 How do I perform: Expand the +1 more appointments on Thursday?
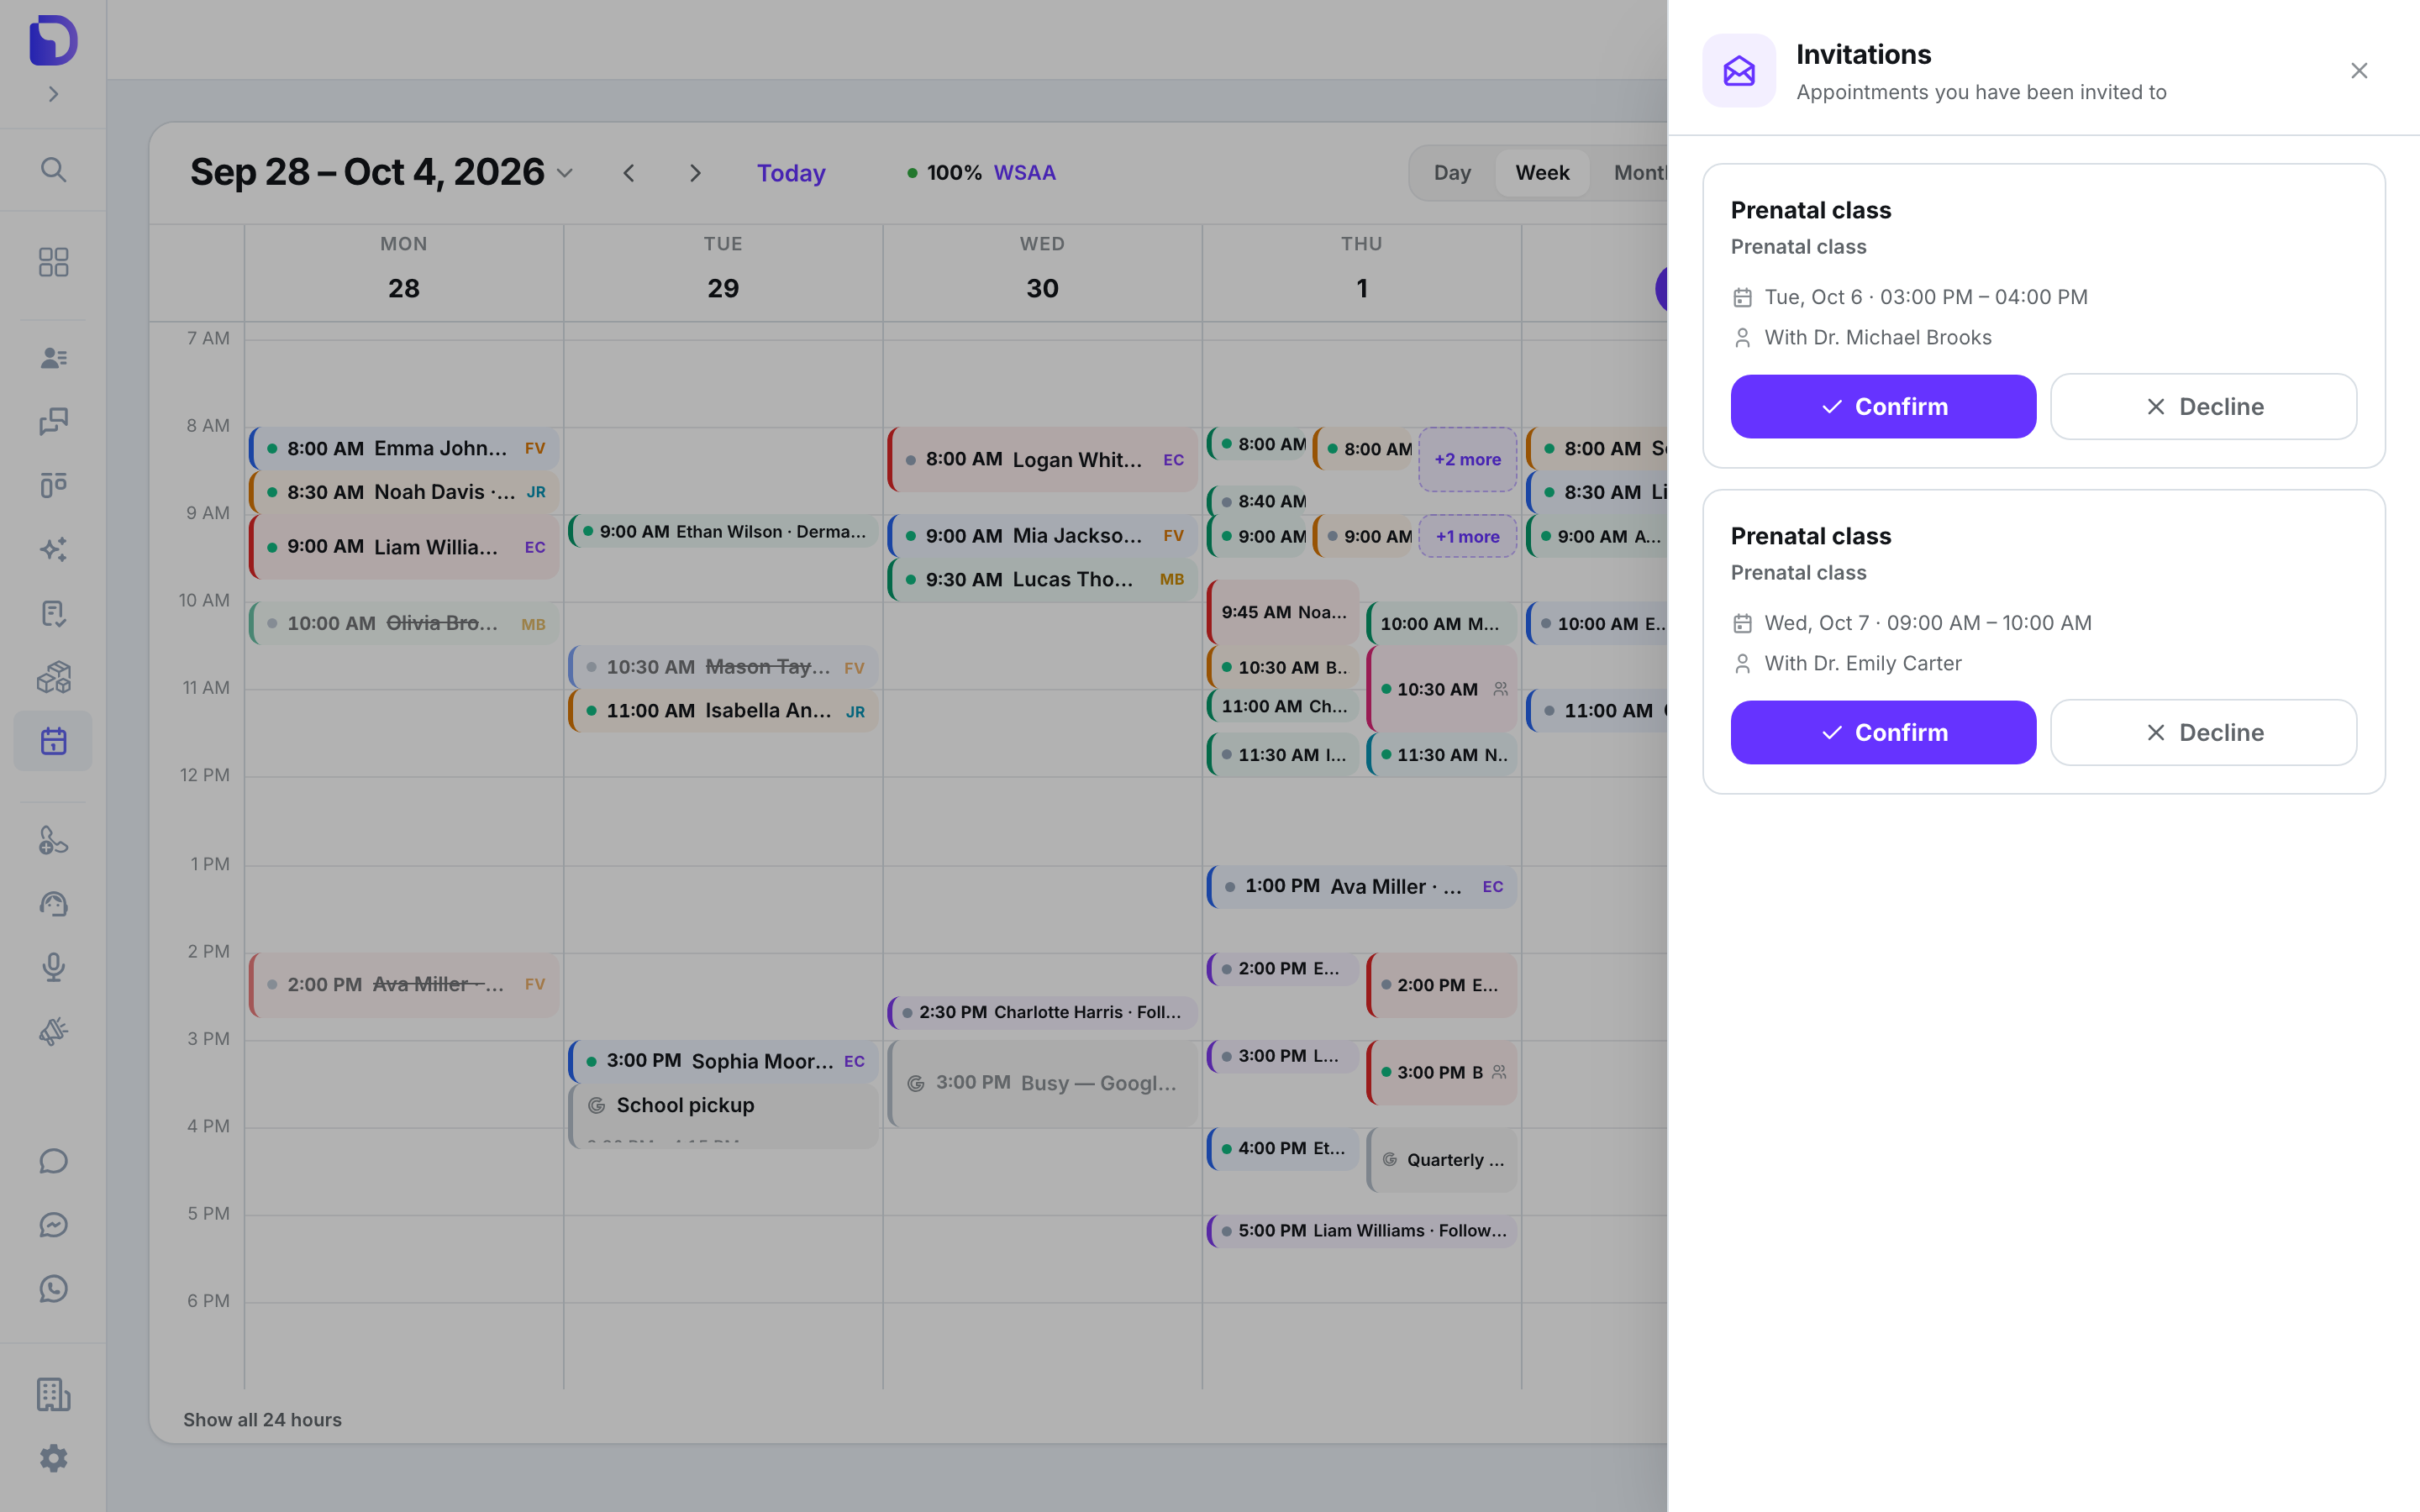coord(1467,536)
